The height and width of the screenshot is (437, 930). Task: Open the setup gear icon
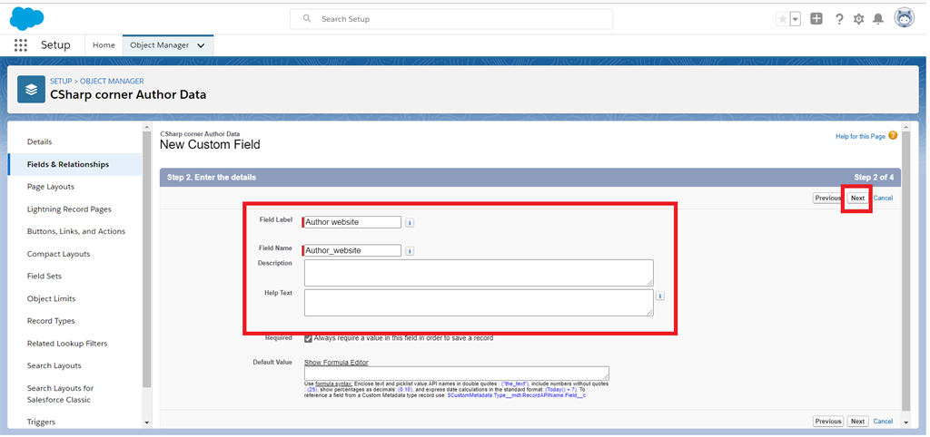(859, 19)
